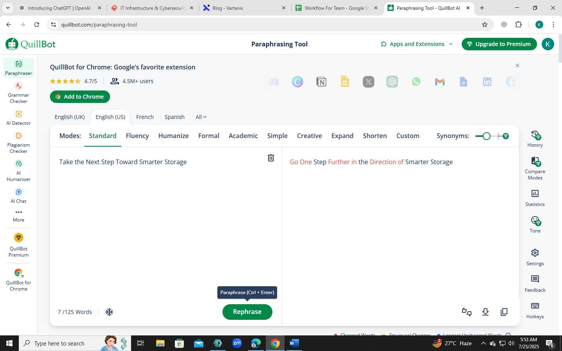Click the Notion app icon
The image size is (562, 351).
click(321, 82)
